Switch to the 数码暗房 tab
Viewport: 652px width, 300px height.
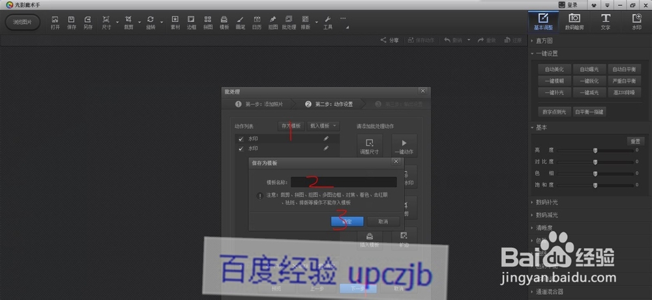[x=574, y=21]
